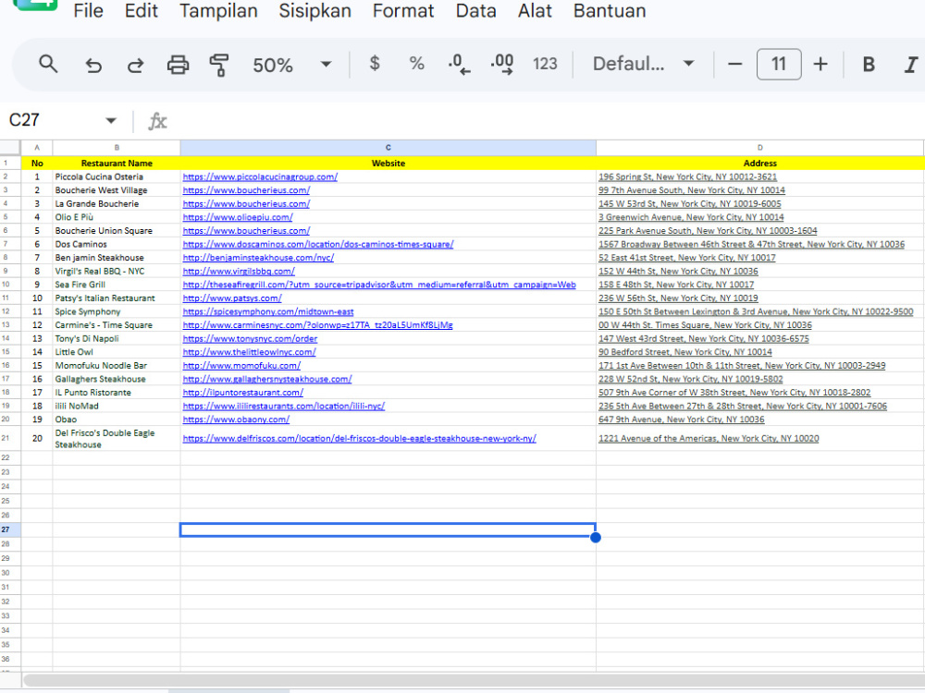This screenshot has height=693, width=925.
Task: Format as percent
Action: [416, 64]
